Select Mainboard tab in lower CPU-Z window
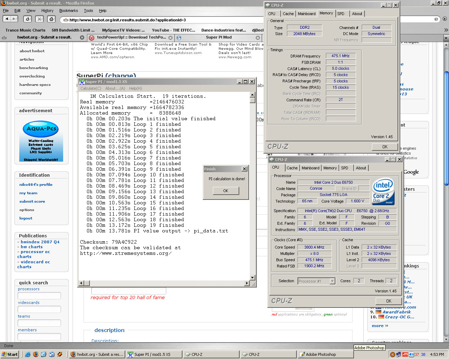 click(x=310, y=168)
